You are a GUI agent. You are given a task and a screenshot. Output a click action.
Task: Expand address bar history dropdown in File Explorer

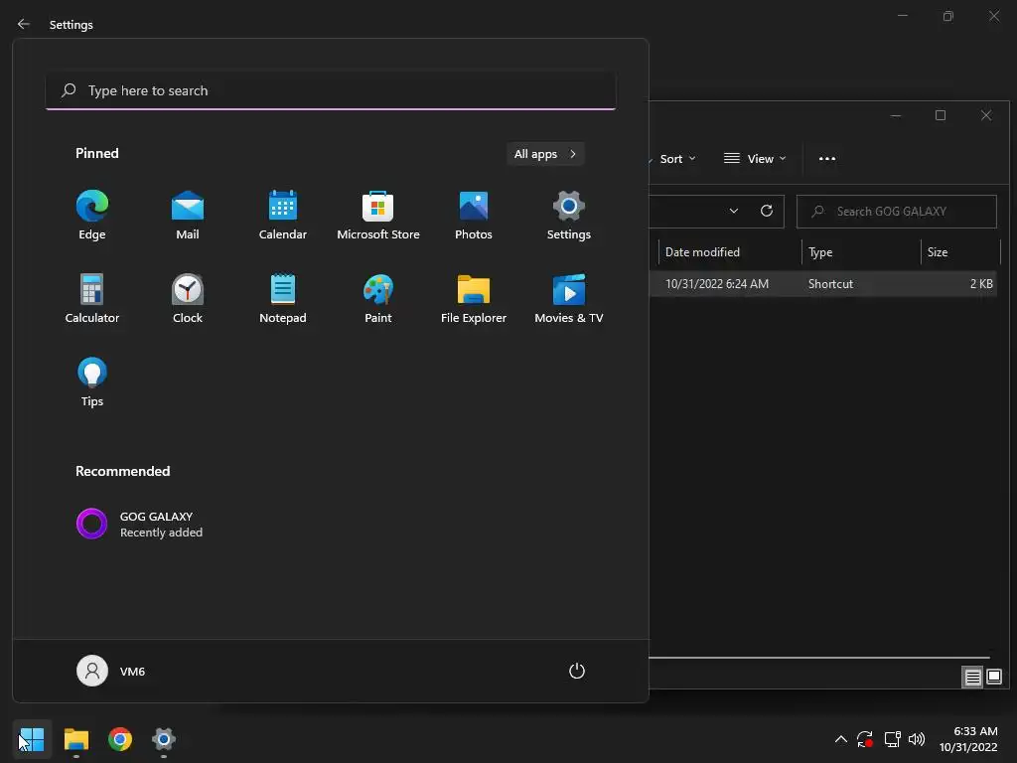click(x=734, y=211)
